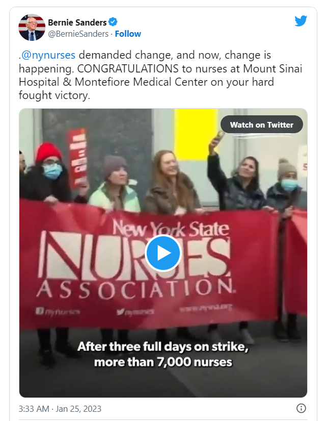
Task: Play the embedded nurses video
Action: coord(163,253)
